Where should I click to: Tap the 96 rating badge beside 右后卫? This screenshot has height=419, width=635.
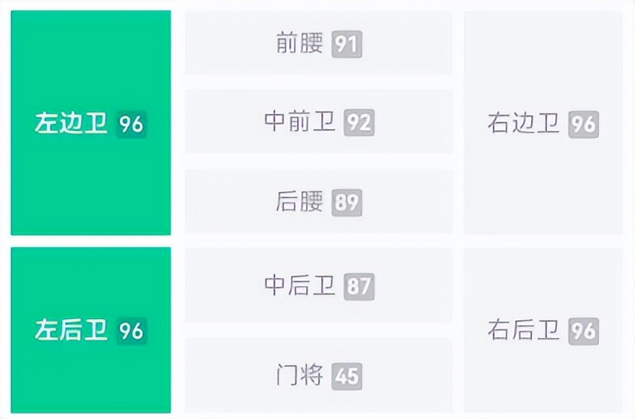click(583, 330)
